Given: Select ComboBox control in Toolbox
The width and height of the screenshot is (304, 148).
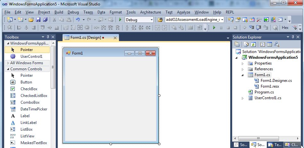Looking at the screenshot, I should coord(27,102).
